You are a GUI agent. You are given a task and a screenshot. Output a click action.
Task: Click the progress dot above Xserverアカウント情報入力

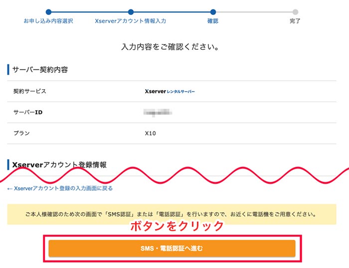tap(131, 12)
